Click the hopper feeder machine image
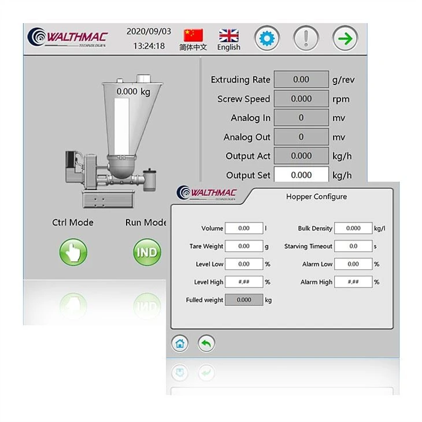This screenshot has width=422, height=422. [x=113, y=141]
